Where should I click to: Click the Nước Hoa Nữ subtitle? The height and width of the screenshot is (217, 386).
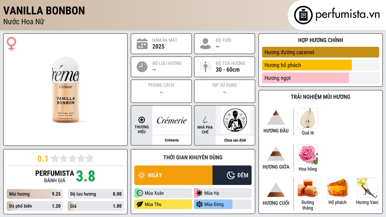tap(24, 21)
